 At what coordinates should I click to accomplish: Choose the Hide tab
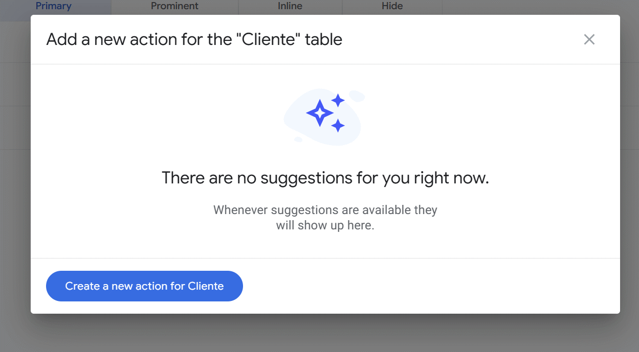[392, 6]
